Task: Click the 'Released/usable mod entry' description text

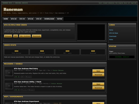Action: click(x=40, y=73)
